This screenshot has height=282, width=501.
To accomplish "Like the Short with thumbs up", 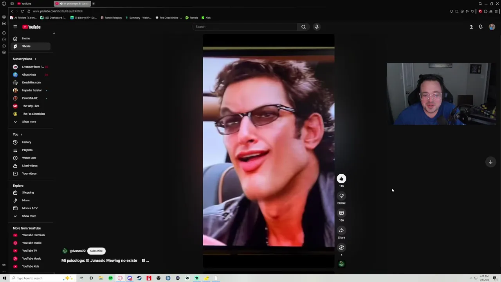I will 341,179.
